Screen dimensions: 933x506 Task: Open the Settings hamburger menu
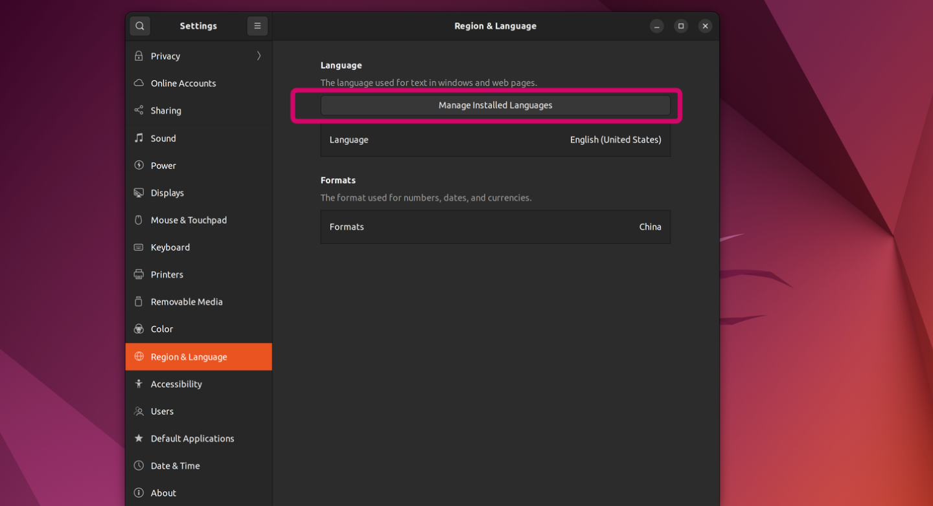click(257, 26)
